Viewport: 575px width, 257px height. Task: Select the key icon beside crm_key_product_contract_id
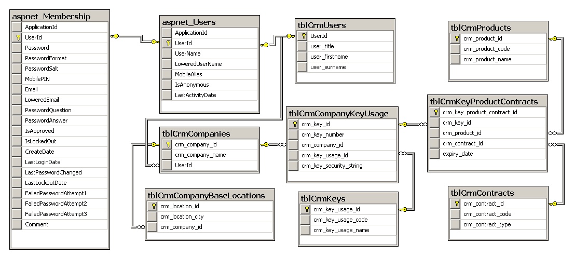pos(435,112)
